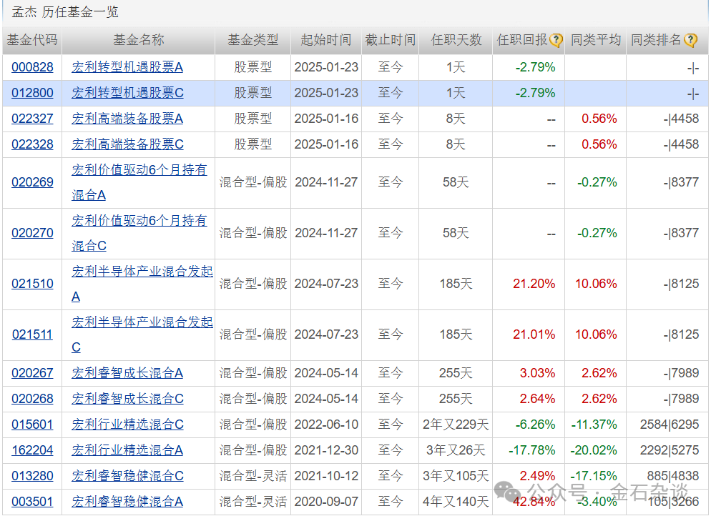Open fund code link 020267
711x521 pixels.
[32, 373]
